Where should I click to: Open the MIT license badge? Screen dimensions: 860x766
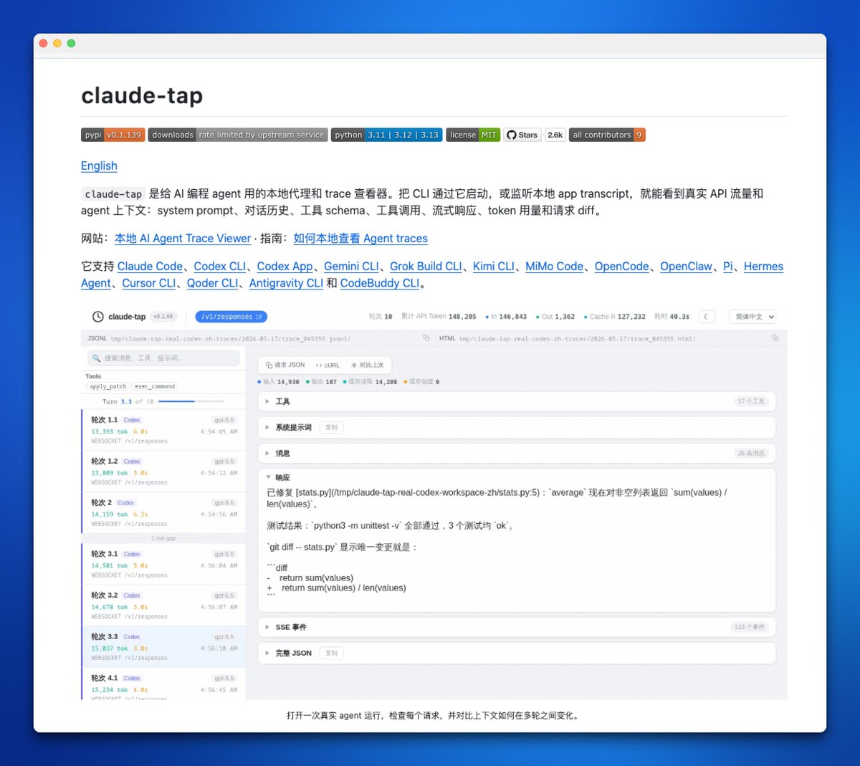click(x=473, y=135)
